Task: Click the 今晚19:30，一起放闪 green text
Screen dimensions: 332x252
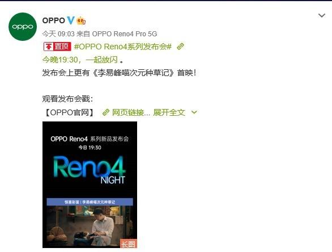Action: [80, 60]
